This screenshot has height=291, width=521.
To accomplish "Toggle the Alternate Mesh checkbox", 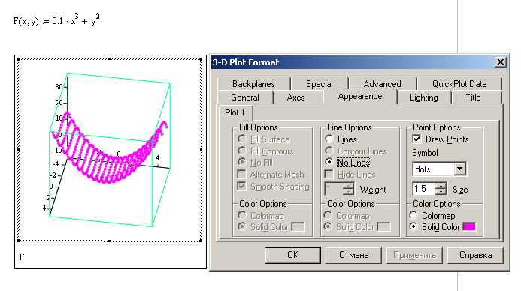I will [x=242, y=174].
